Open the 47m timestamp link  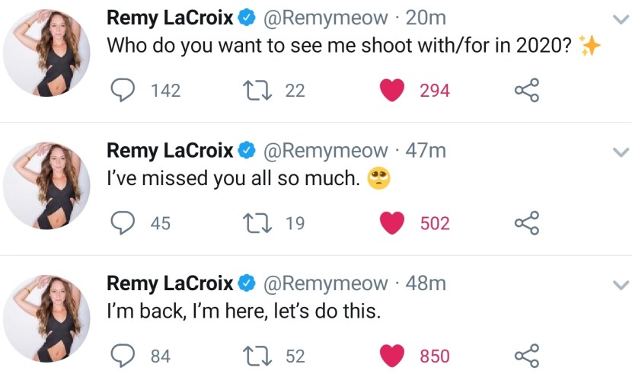coord(426,150)
